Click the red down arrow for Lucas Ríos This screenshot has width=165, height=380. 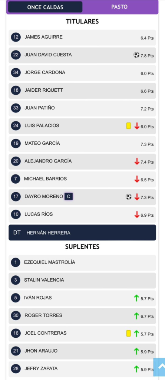click(x=137, y=214)
